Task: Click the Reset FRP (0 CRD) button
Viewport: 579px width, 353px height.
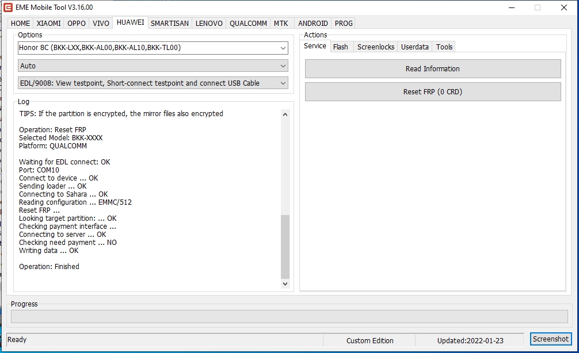Action: [x=432, y=92]
